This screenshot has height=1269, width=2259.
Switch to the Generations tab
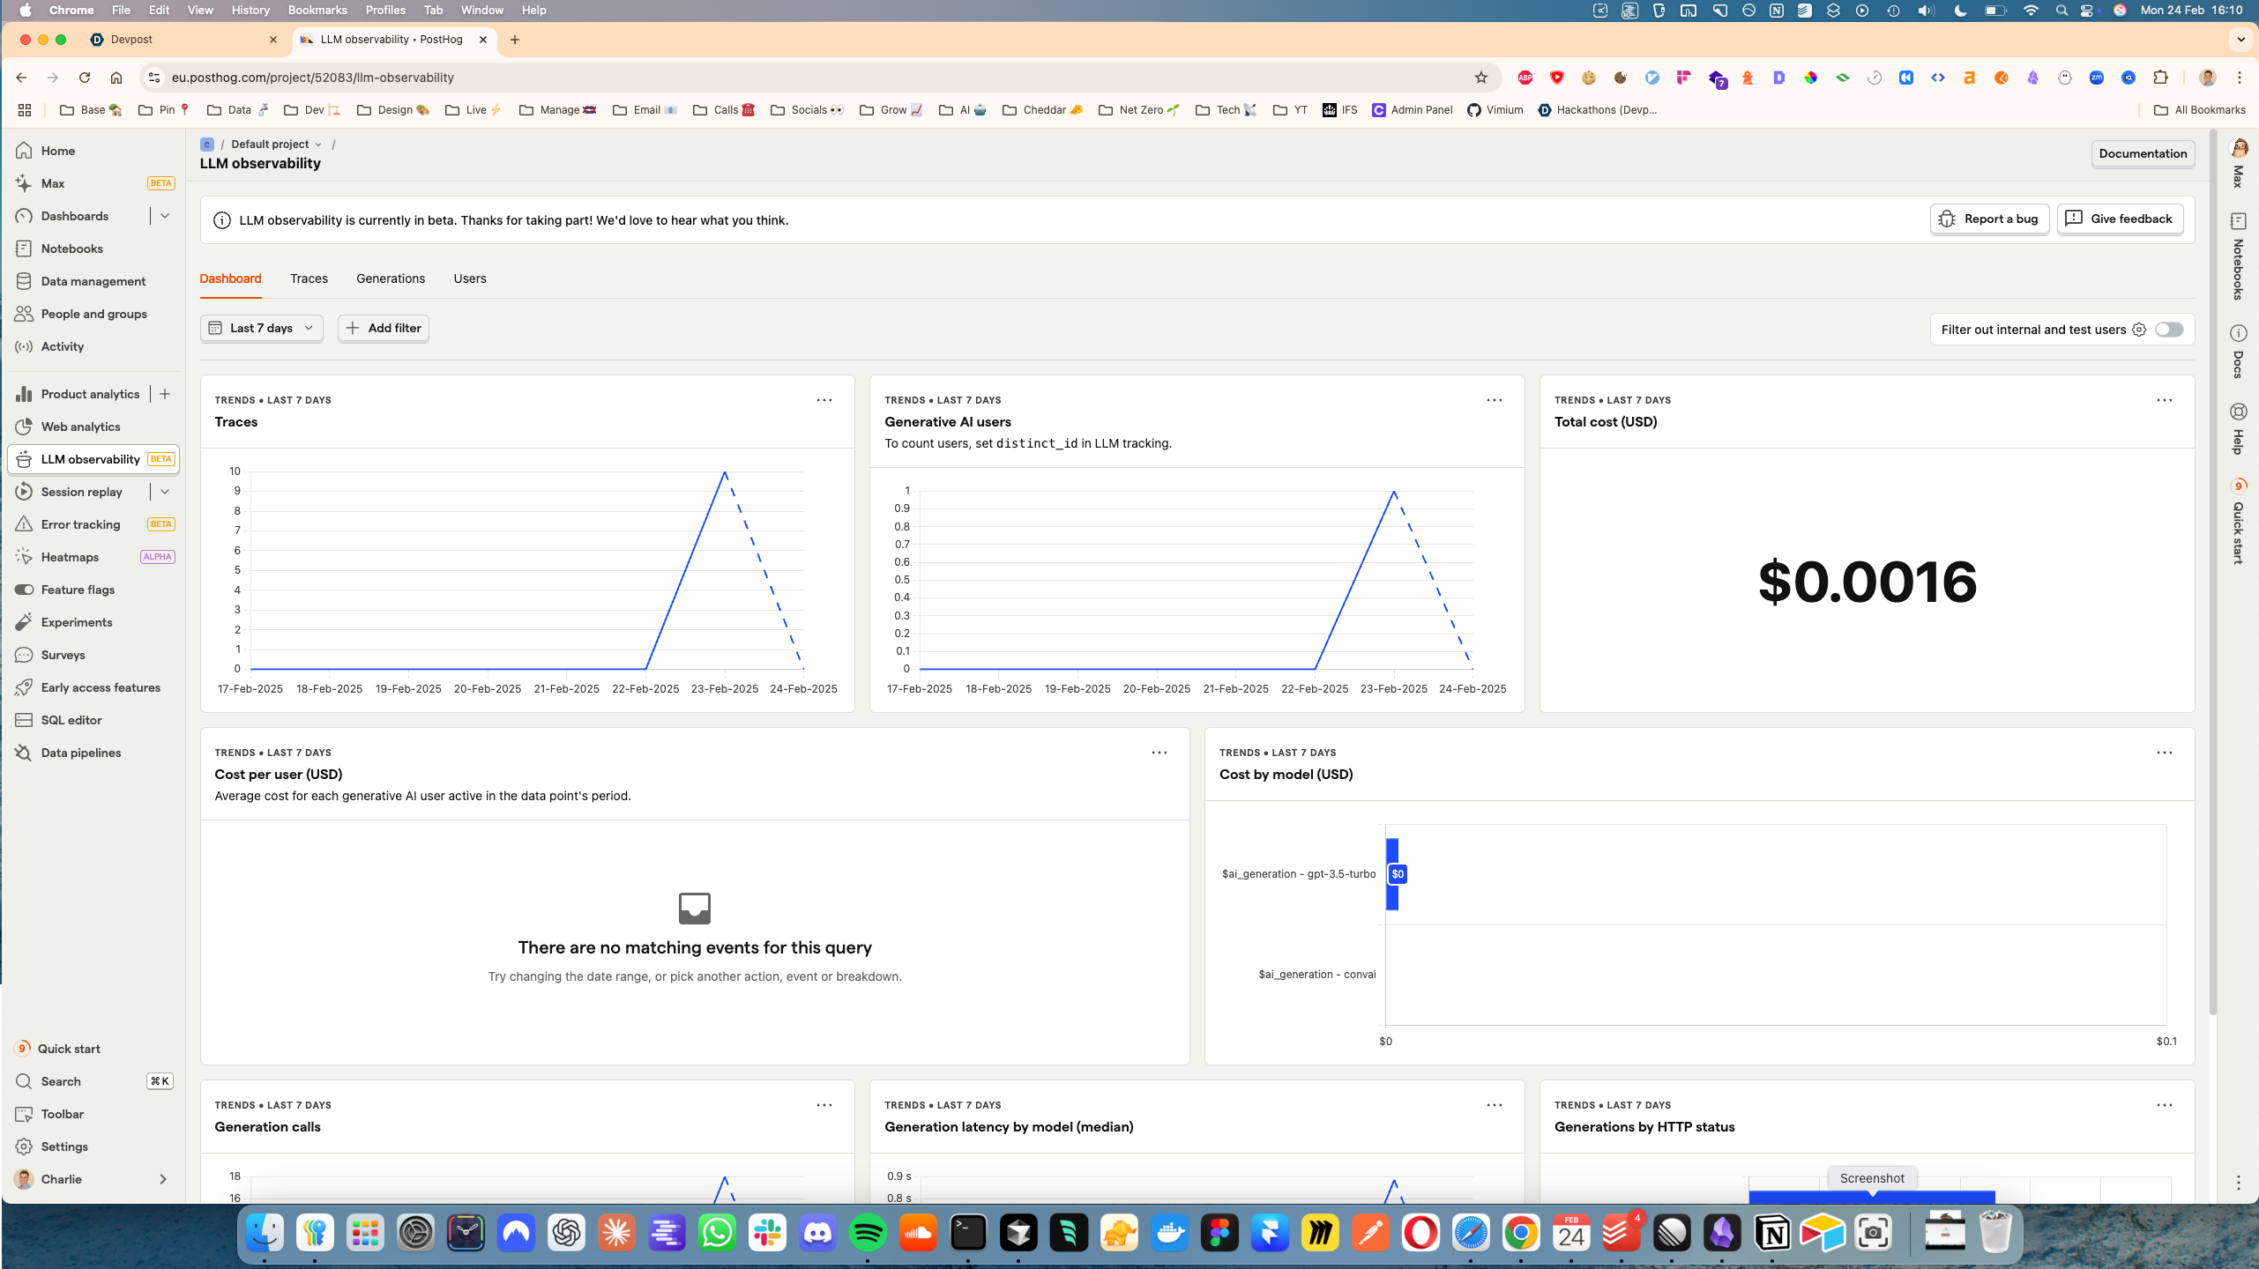[x=390, y=278]
